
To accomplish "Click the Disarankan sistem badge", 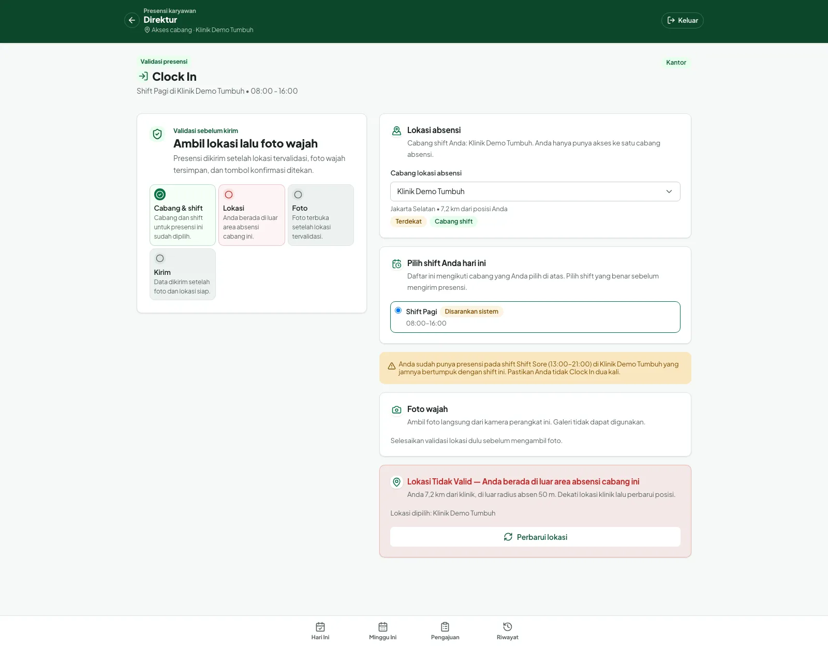I will pyautogui.click(x=471, y=312).
